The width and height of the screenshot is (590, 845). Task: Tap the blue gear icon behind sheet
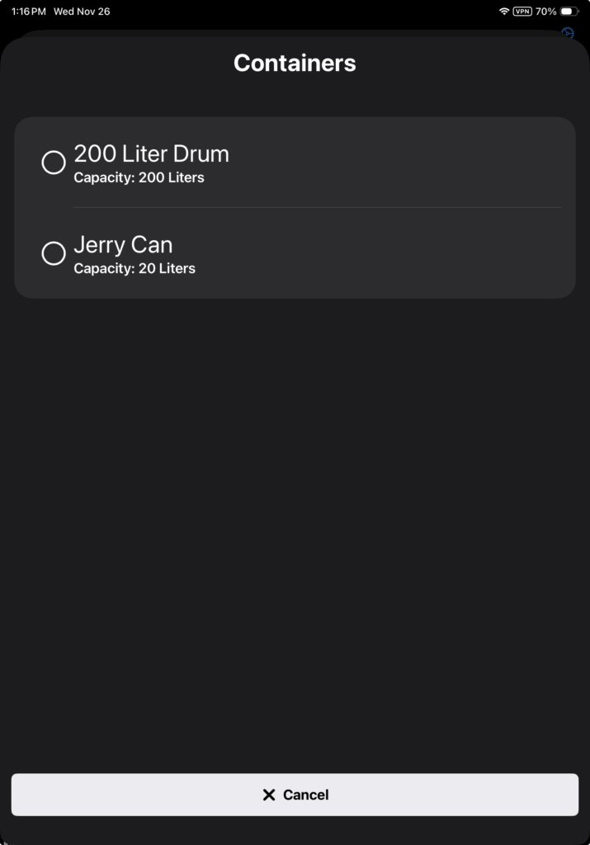568,33
